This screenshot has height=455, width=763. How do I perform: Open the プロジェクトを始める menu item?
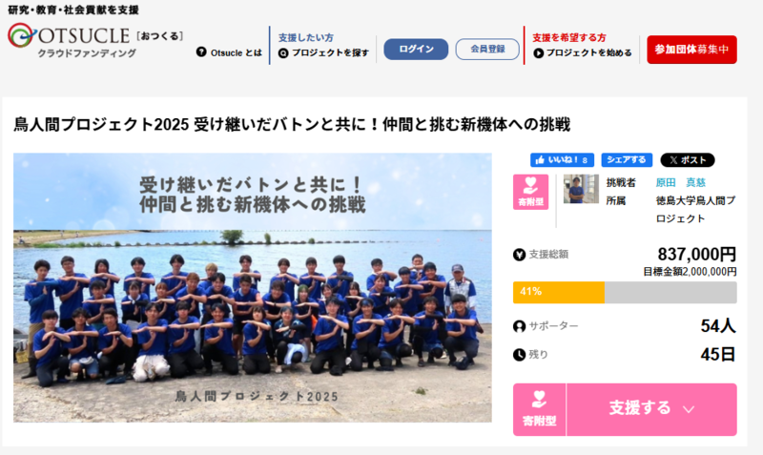click(x=583, y=53)
